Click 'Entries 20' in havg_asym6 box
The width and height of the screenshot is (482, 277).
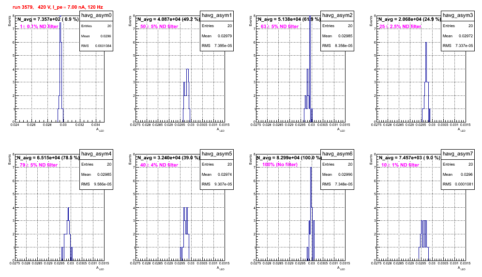(337, 164)
